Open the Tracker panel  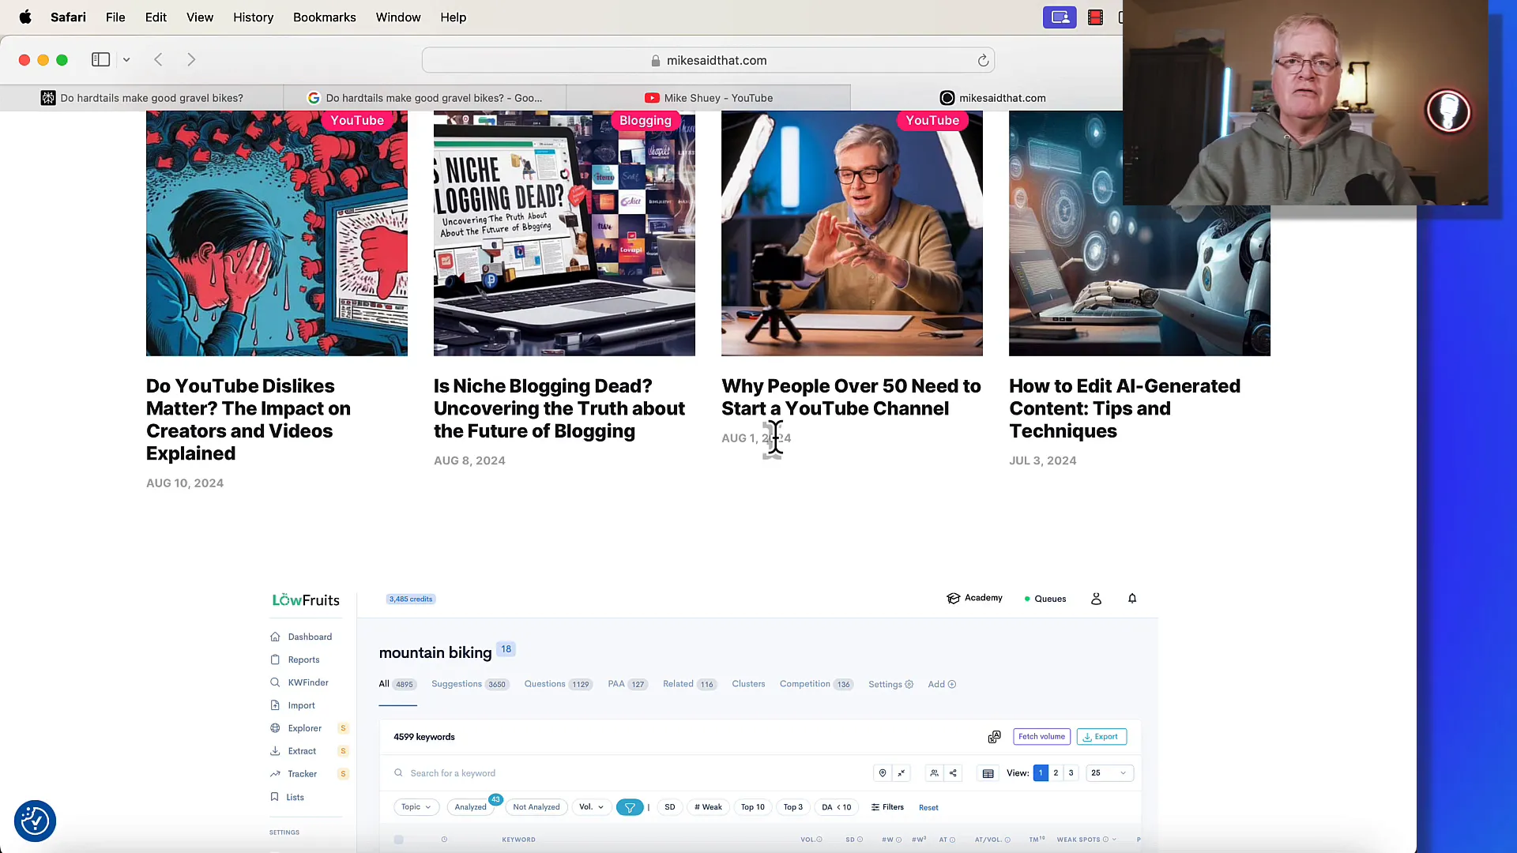coord(301,772)
